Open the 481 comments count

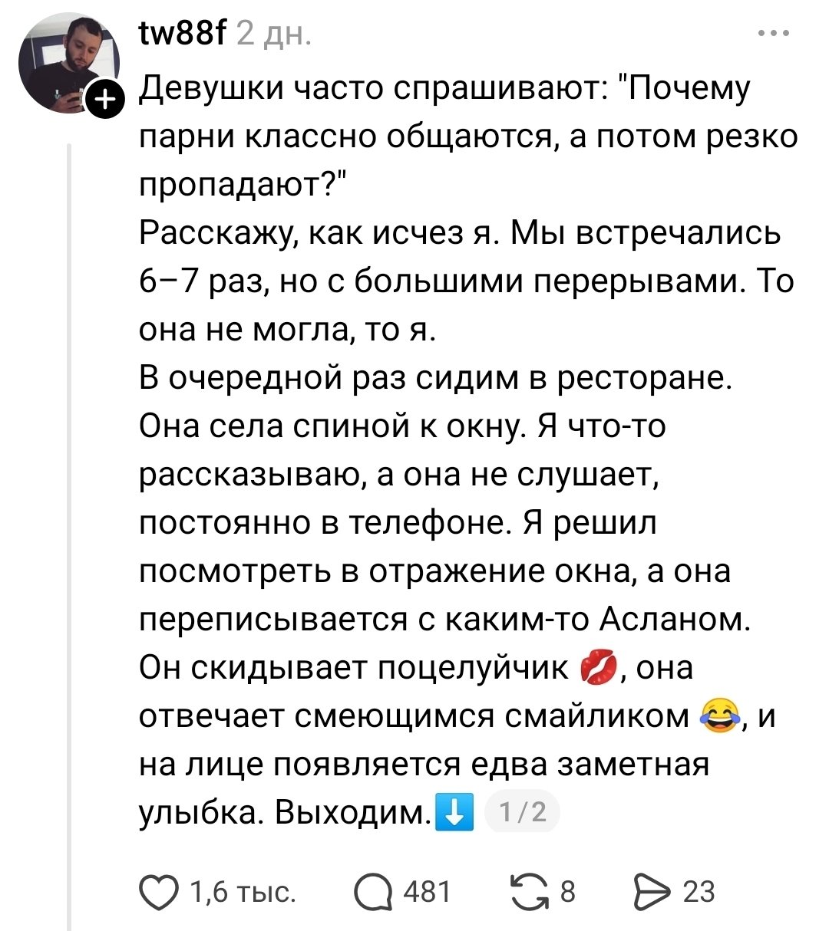click(x=427, y=893)
